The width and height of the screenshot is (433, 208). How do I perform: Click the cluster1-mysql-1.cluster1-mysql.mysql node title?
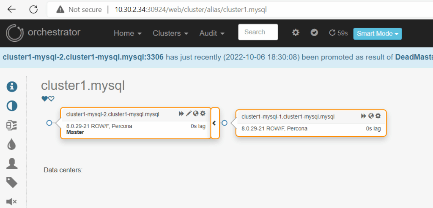click(288, 116)
